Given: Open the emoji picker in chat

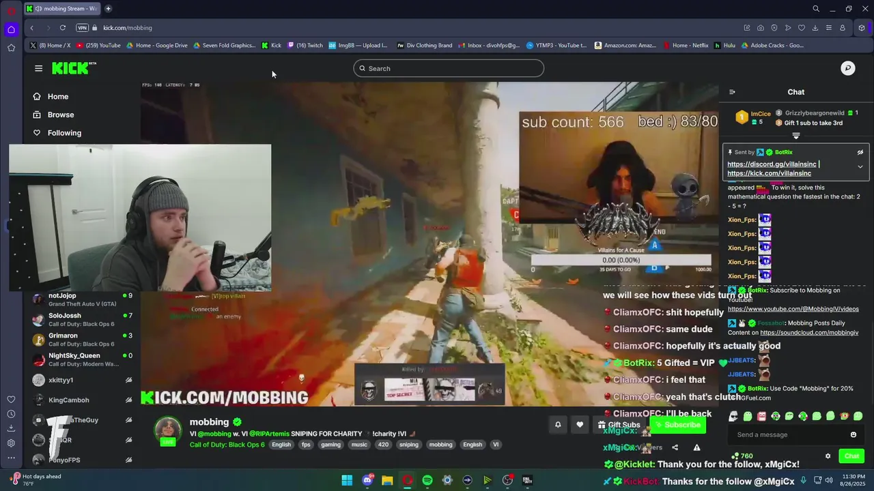Looking at the screenshot, I should (x=854, y=435).
